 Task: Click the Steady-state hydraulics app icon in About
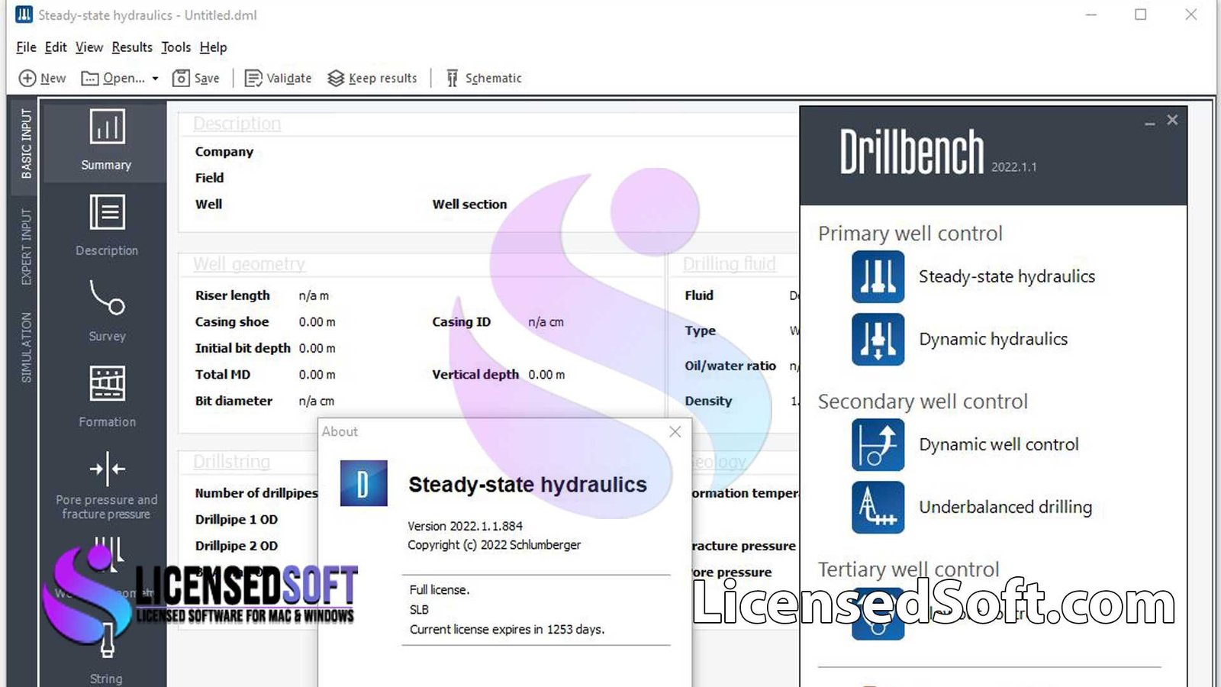point(363,483)
